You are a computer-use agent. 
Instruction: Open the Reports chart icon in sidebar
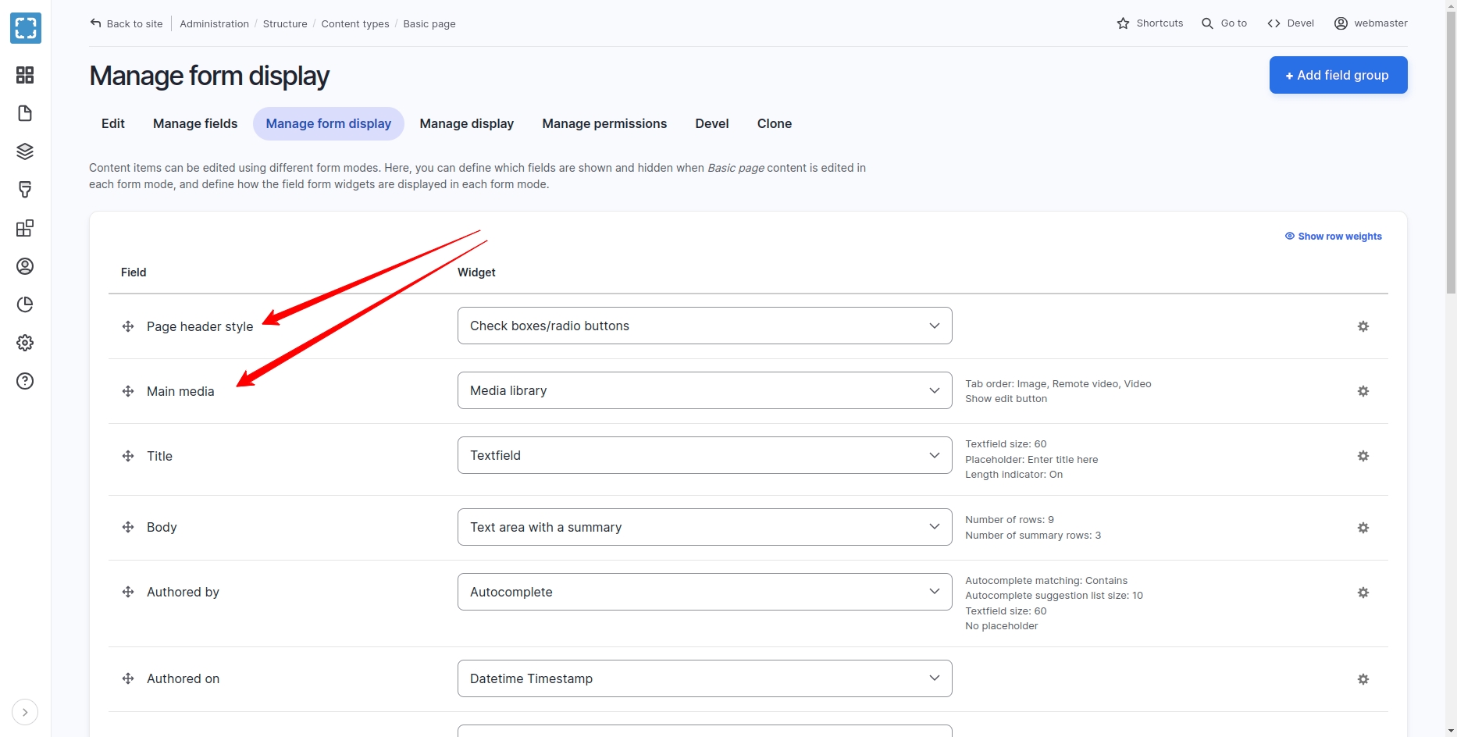(x=25, y=304)
